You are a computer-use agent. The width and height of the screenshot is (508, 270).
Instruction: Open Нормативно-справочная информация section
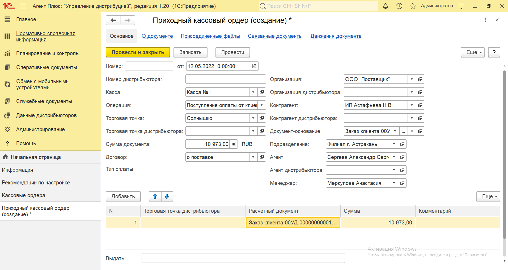46,37
